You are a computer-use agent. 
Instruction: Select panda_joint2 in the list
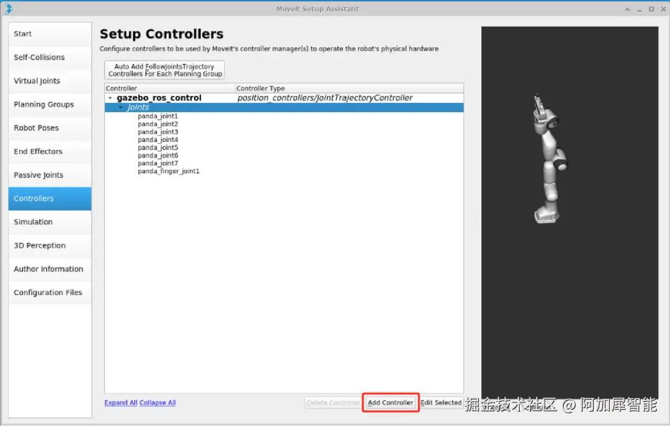(x=158, y=124)
